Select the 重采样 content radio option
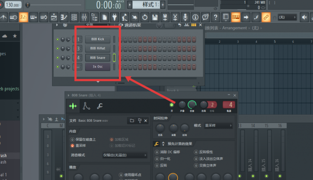 [x=78, y=146]
